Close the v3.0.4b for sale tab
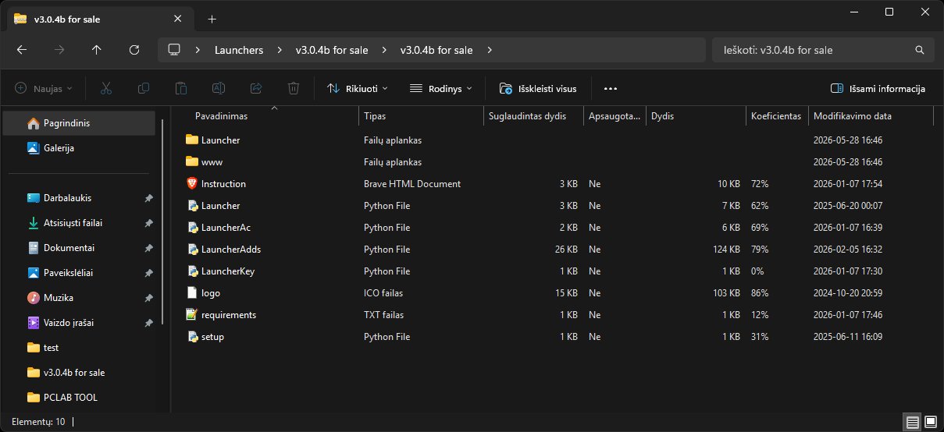 coord(178,19)
